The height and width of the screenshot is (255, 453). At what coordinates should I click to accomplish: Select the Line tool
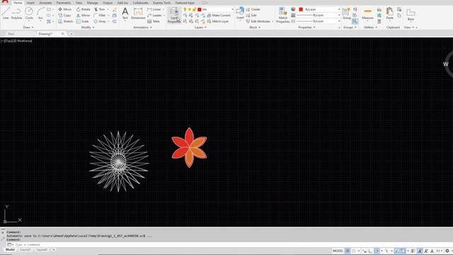coord(6,13)
